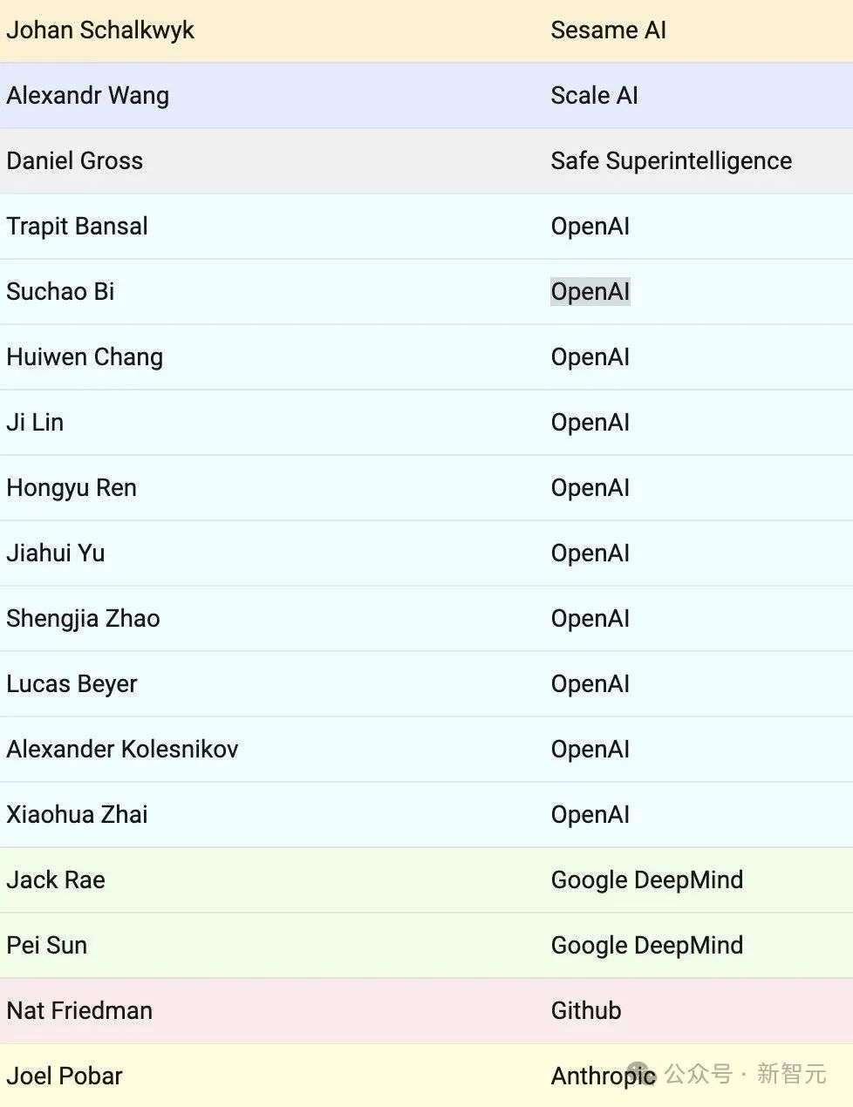This screenshot has height=1107, width=853.
Task: Click the Lucas Beyer name
Action: [x=72, y=684]
